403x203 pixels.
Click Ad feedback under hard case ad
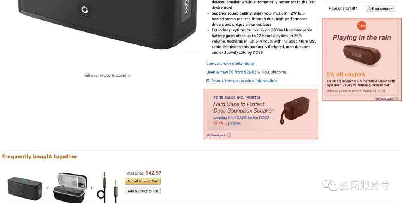point(216,135)
